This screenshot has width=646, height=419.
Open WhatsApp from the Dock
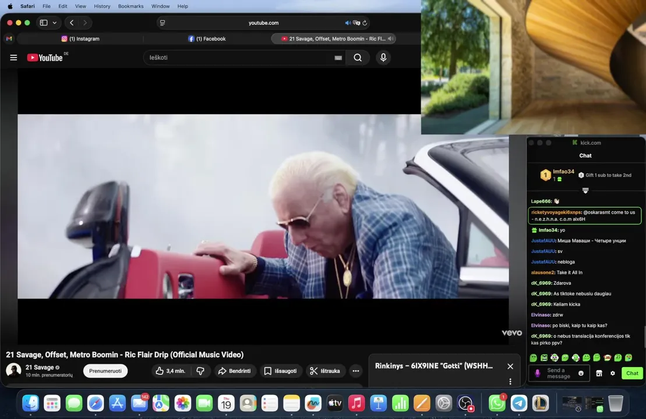pyautogui.click(x=497, y=403)
